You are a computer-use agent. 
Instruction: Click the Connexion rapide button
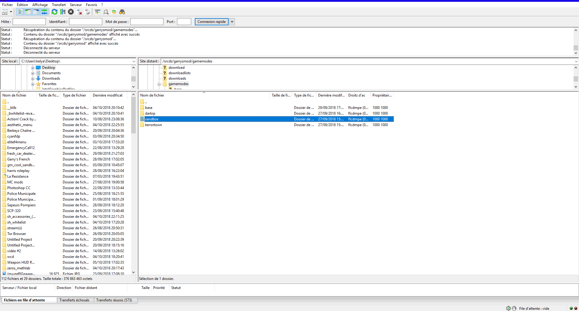pyautogui.click(x=212, y=22)
